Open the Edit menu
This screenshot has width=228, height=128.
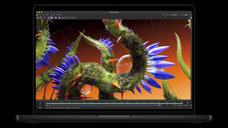43,15
